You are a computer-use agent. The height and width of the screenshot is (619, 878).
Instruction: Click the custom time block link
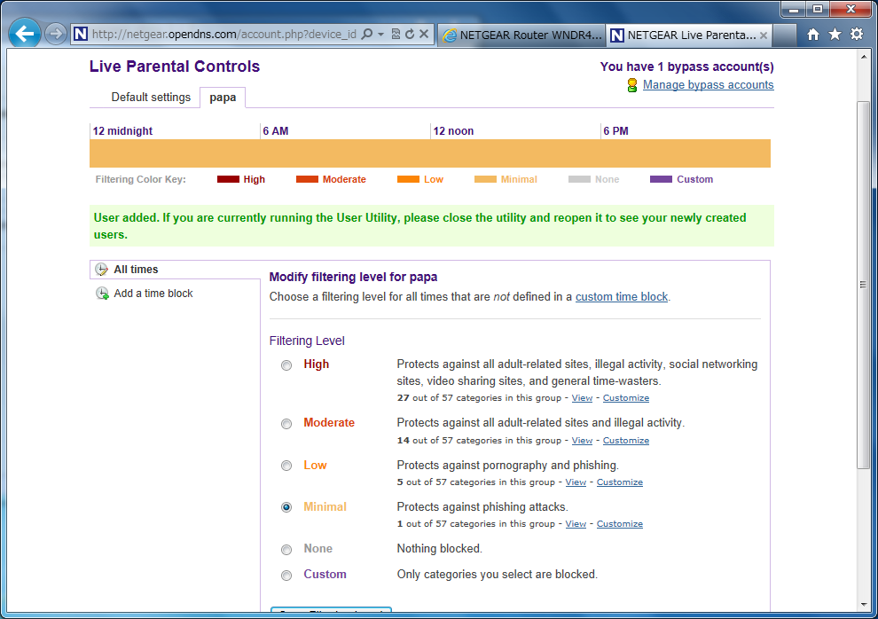[621, 297]
